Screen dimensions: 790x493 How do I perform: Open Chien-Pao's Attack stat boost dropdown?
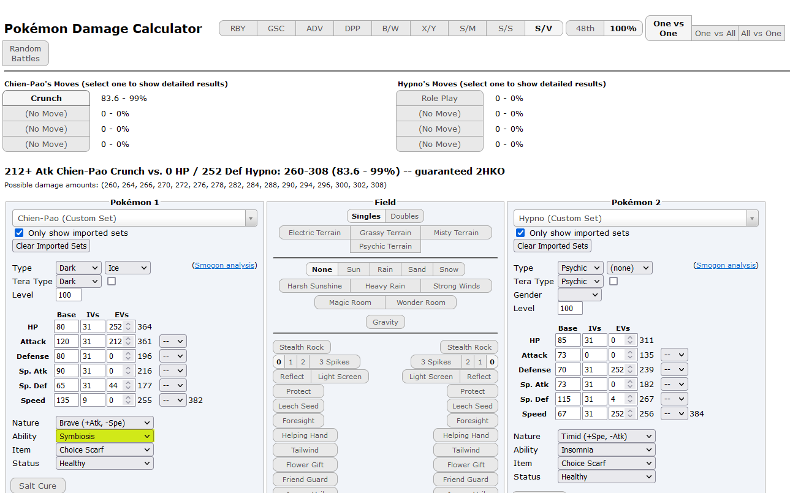173,341
